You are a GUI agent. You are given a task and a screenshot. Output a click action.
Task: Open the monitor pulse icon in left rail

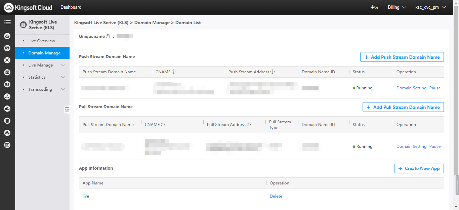click(x=7, y=48)
